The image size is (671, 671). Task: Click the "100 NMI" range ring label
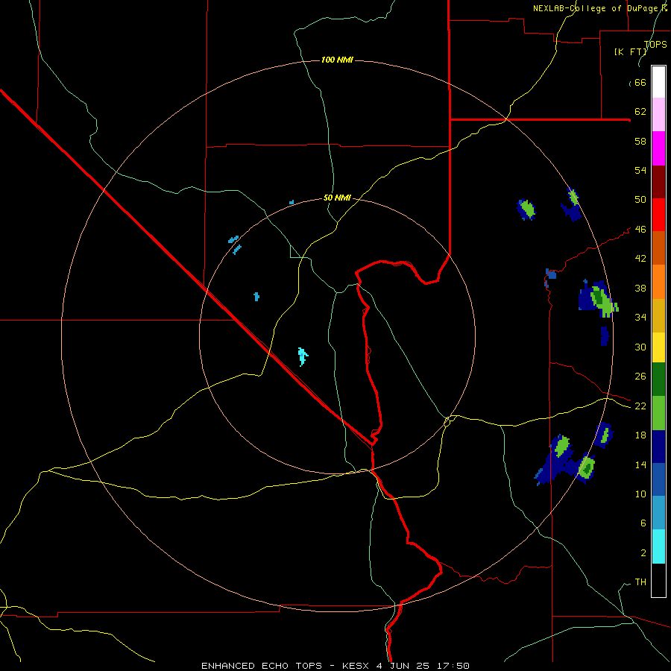pos(337,60)
